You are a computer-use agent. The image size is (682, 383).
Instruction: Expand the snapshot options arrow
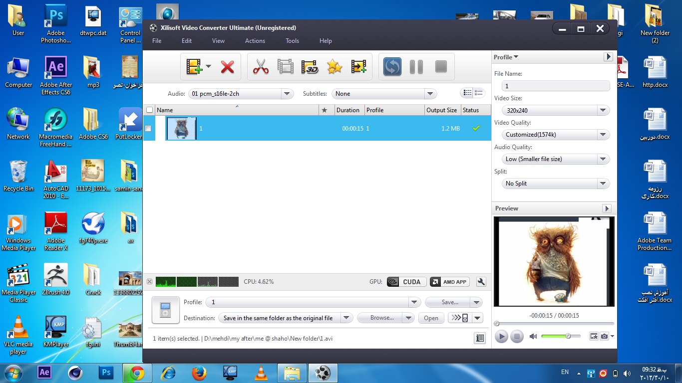tap(613, 337)
